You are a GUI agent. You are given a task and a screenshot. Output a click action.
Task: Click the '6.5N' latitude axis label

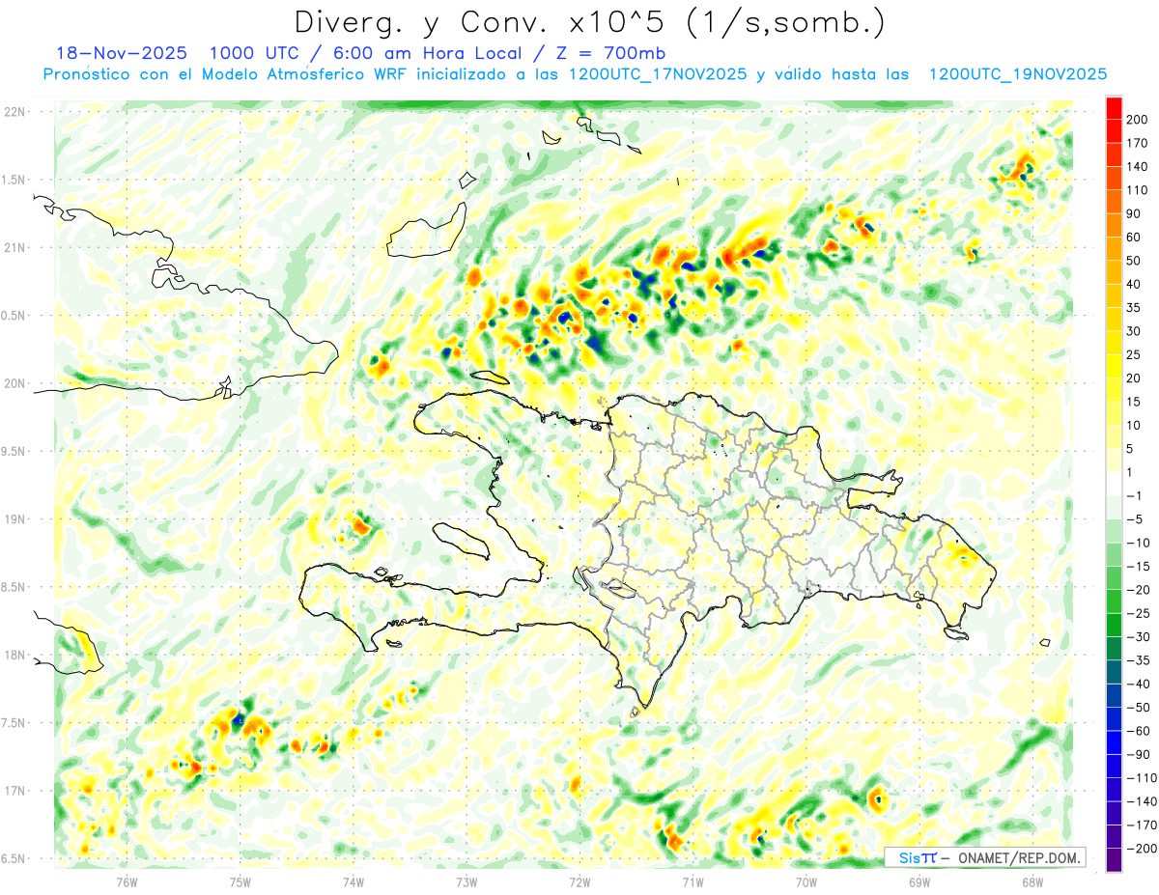pyautogui.click(x=14, y=858)
